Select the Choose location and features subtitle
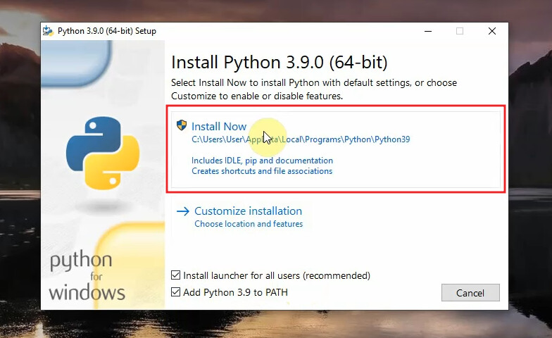 point(249,224)
